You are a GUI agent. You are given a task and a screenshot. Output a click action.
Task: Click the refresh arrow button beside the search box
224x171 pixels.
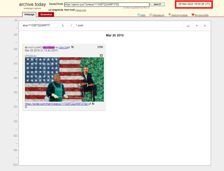63,25
